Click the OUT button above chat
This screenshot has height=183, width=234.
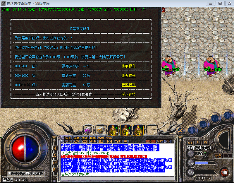pos(159,141)
